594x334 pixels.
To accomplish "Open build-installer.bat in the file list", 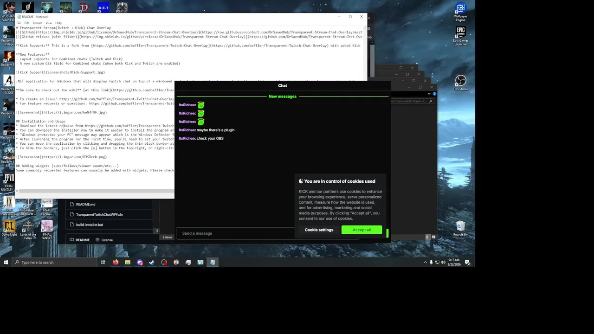I will 90,225.
